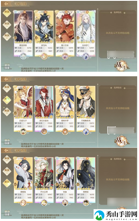Select the black-masked 青精饭 character portrait
Viewport: 139px width, 221px height.
[86, 174]
